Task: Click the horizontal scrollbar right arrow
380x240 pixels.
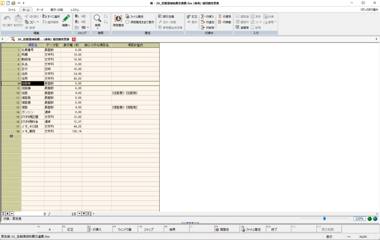Action: point(377,213)
